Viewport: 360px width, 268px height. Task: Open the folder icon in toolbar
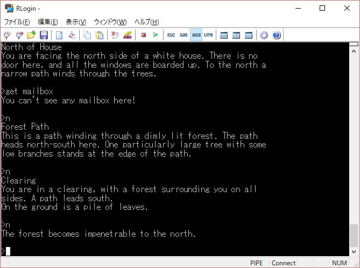click(x=31, y=35)
